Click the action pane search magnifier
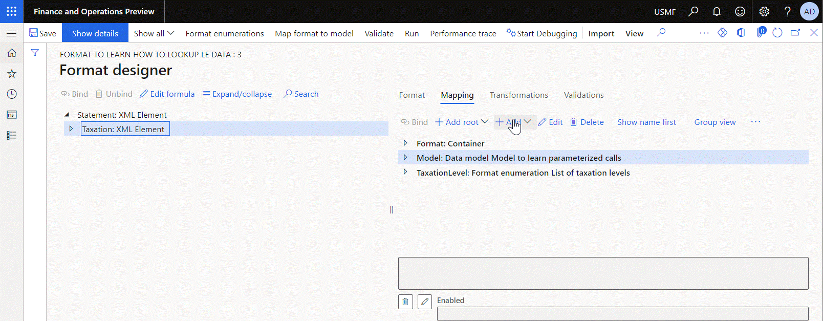823x321 pixels. (661, 33)
